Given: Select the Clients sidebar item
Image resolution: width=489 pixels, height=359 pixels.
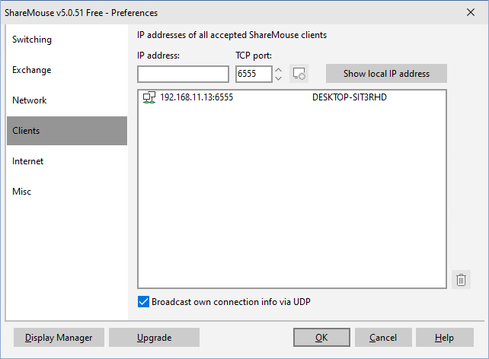Looking at the screenshot, I should coord(67,131).
